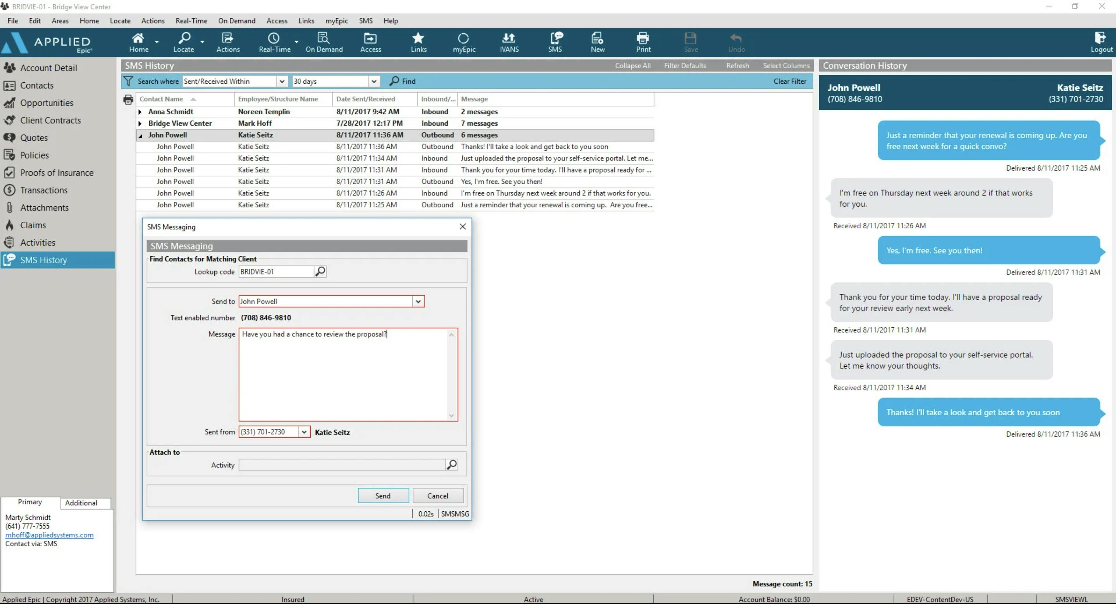Expand the Anna Schmidt conversation row
The width and height of the screenshot is (1116, 604).
(140, 112)
